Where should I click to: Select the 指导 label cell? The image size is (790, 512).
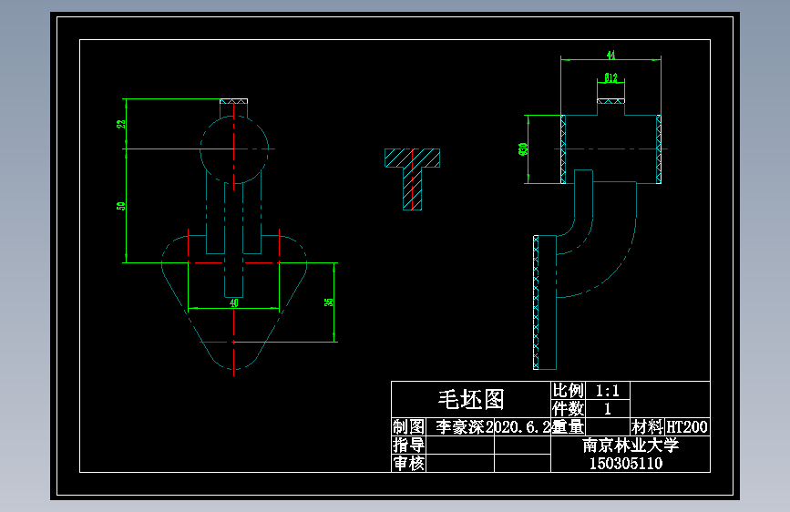(408, 445)
